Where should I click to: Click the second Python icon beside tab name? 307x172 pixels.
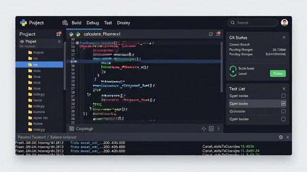pyautogui.click(x=78, y=34)
